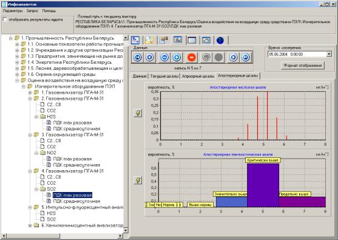Click the Значительно выше blue bar
Image resolution: width=338 pixels, height=240 pixels.
[232, 202]
